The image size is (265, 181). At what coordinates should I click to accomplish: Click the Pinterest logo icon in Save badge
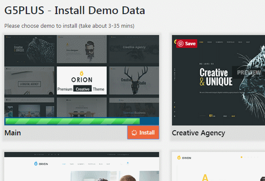pos(181,44)
